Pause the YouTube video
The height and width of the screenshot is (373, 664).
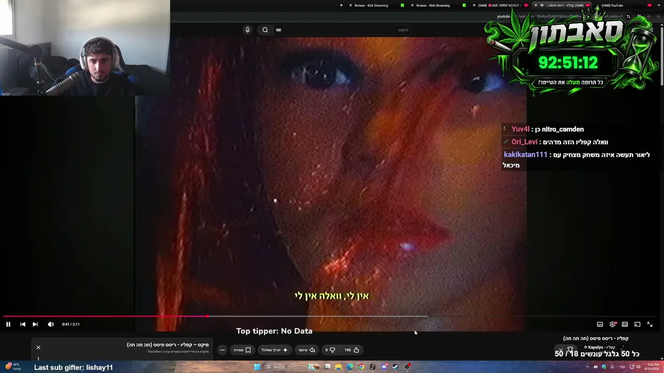pyautogui.click(x=8, y=324)
